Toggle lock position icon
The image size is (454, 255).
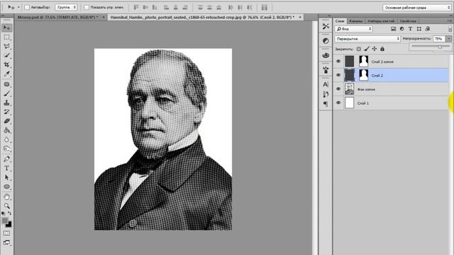(x=375, y=49)
